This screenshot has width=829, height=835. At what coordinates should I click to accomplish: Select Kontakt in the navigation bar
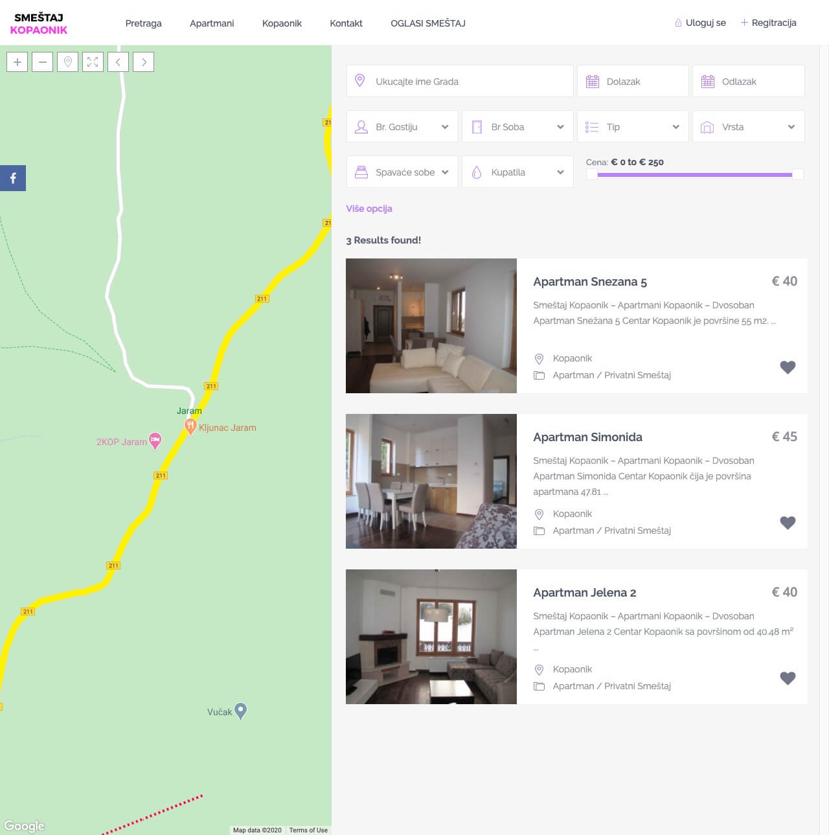(x=346, y=23)
